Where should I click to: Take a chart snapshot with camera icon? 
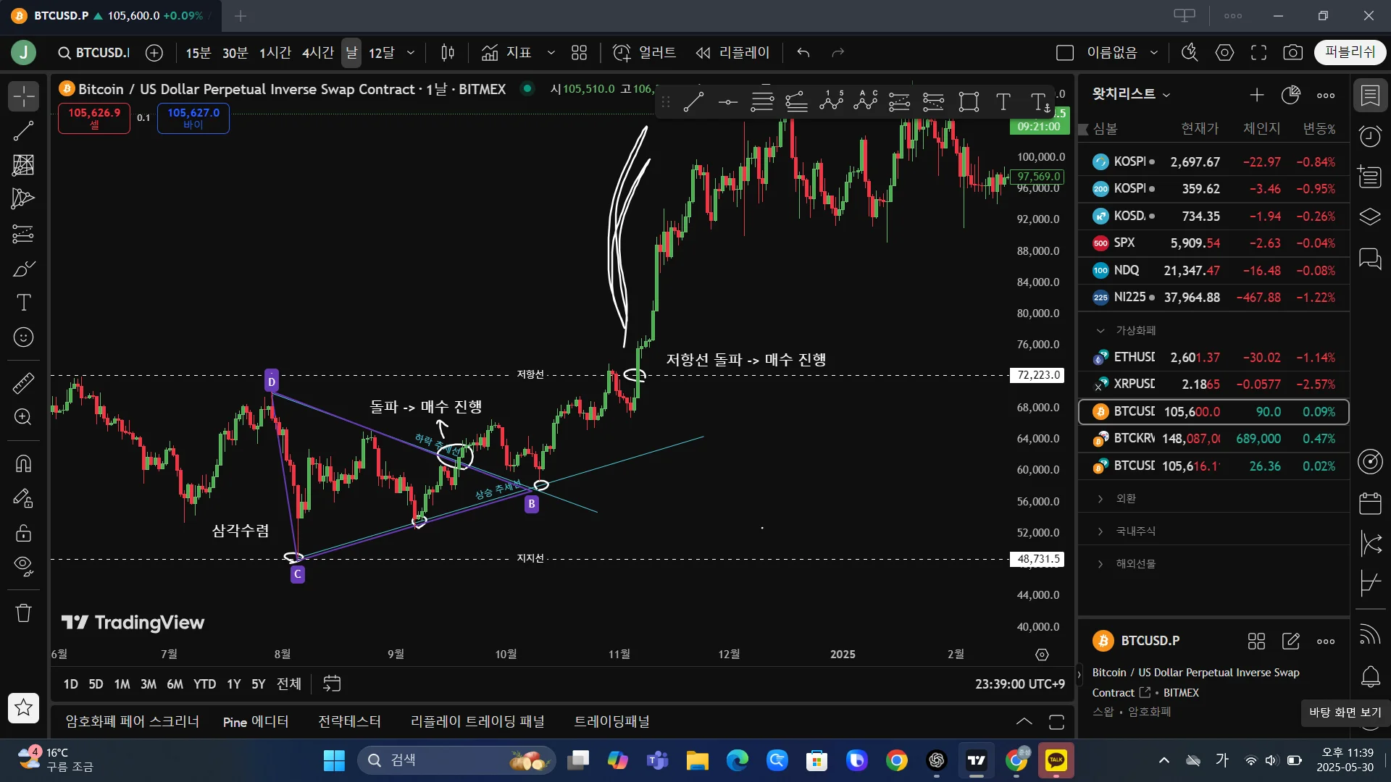[x=1292, y=53]
